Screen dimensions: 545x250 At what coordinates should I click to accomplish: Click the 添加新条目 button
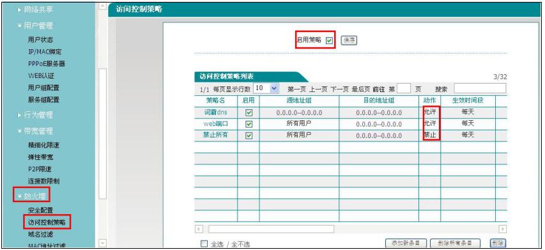tap(406, 243)
